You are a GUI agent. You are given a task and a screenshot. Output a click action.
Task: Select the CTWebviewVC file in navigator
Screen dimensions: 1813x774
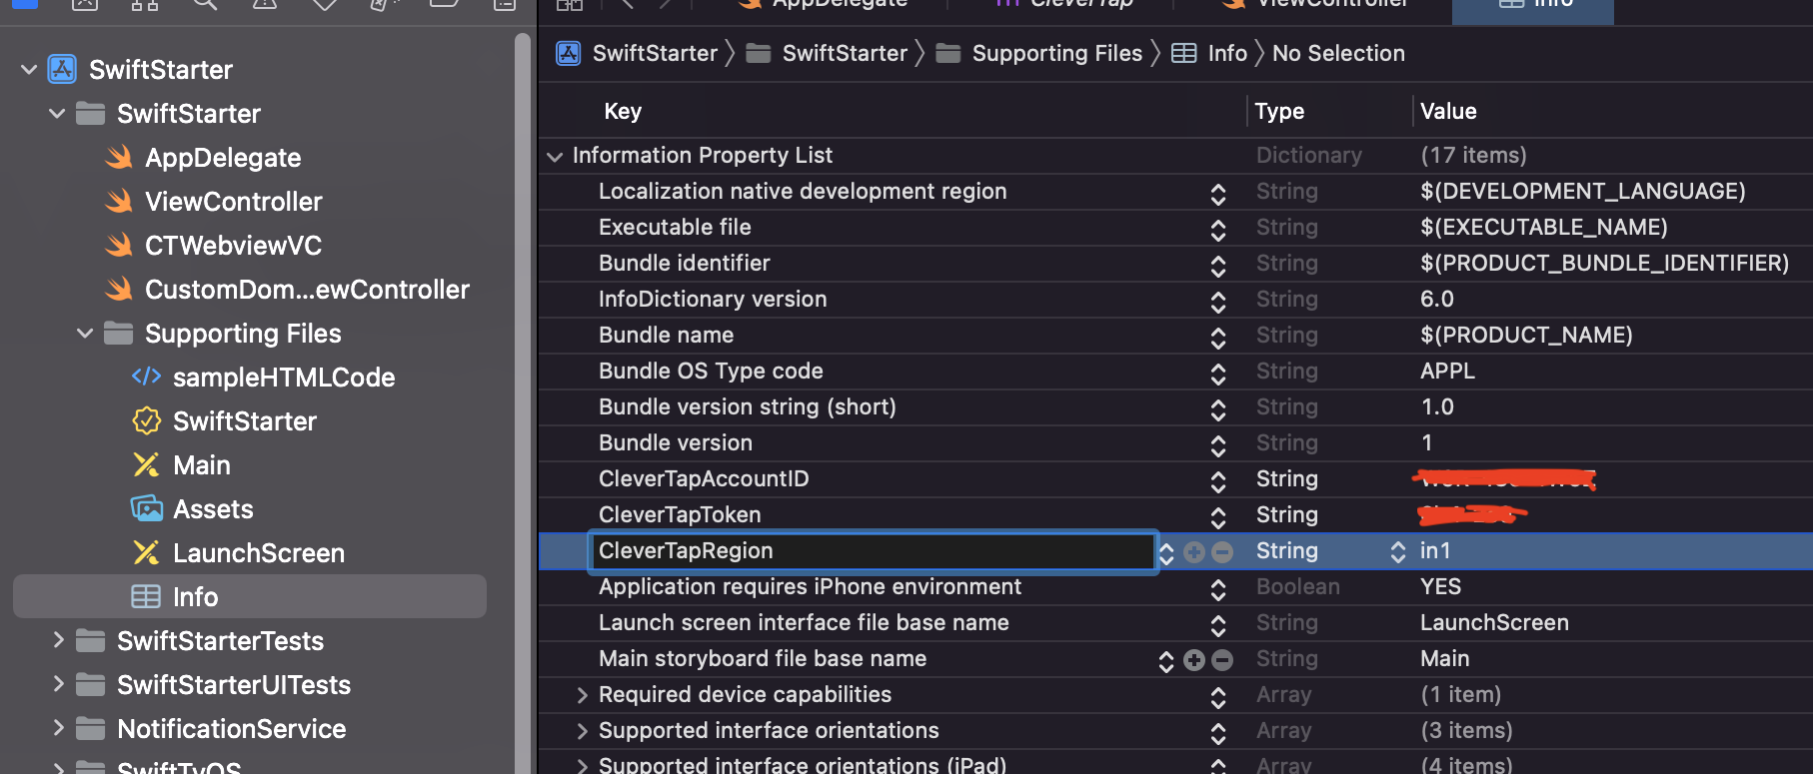click(x=233, y=245)
